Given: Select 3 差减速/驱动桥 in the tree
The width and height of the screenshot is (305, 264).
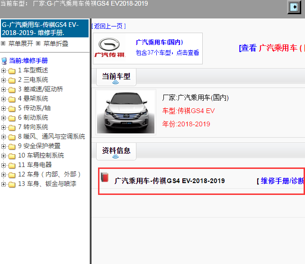Looking at the screenshot, I should point(40,89).
